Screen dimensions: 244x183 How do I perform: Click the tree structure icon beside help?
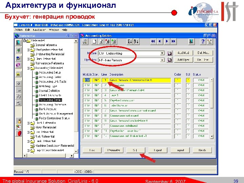(210, 42)
